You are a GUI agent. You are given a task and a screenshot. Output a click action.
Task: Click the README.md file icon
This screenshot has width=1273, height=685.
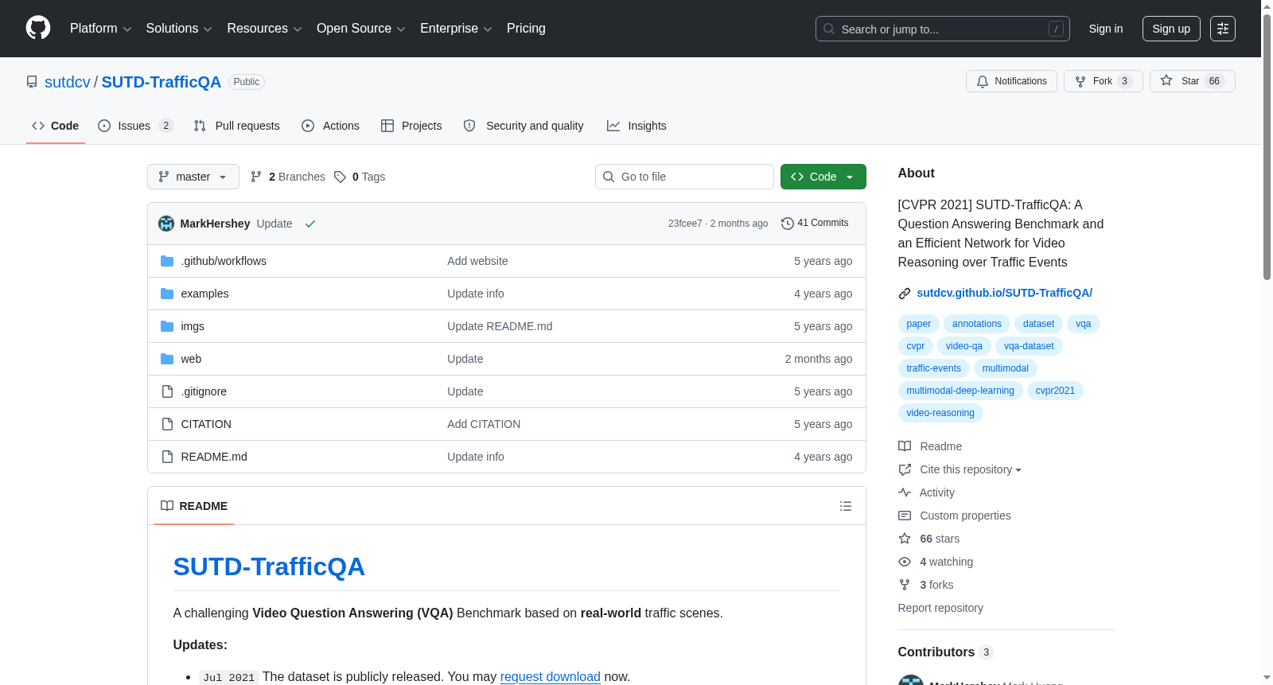167,457
